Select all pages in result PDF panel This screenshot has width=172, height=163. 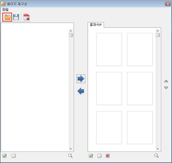[91, 156]
